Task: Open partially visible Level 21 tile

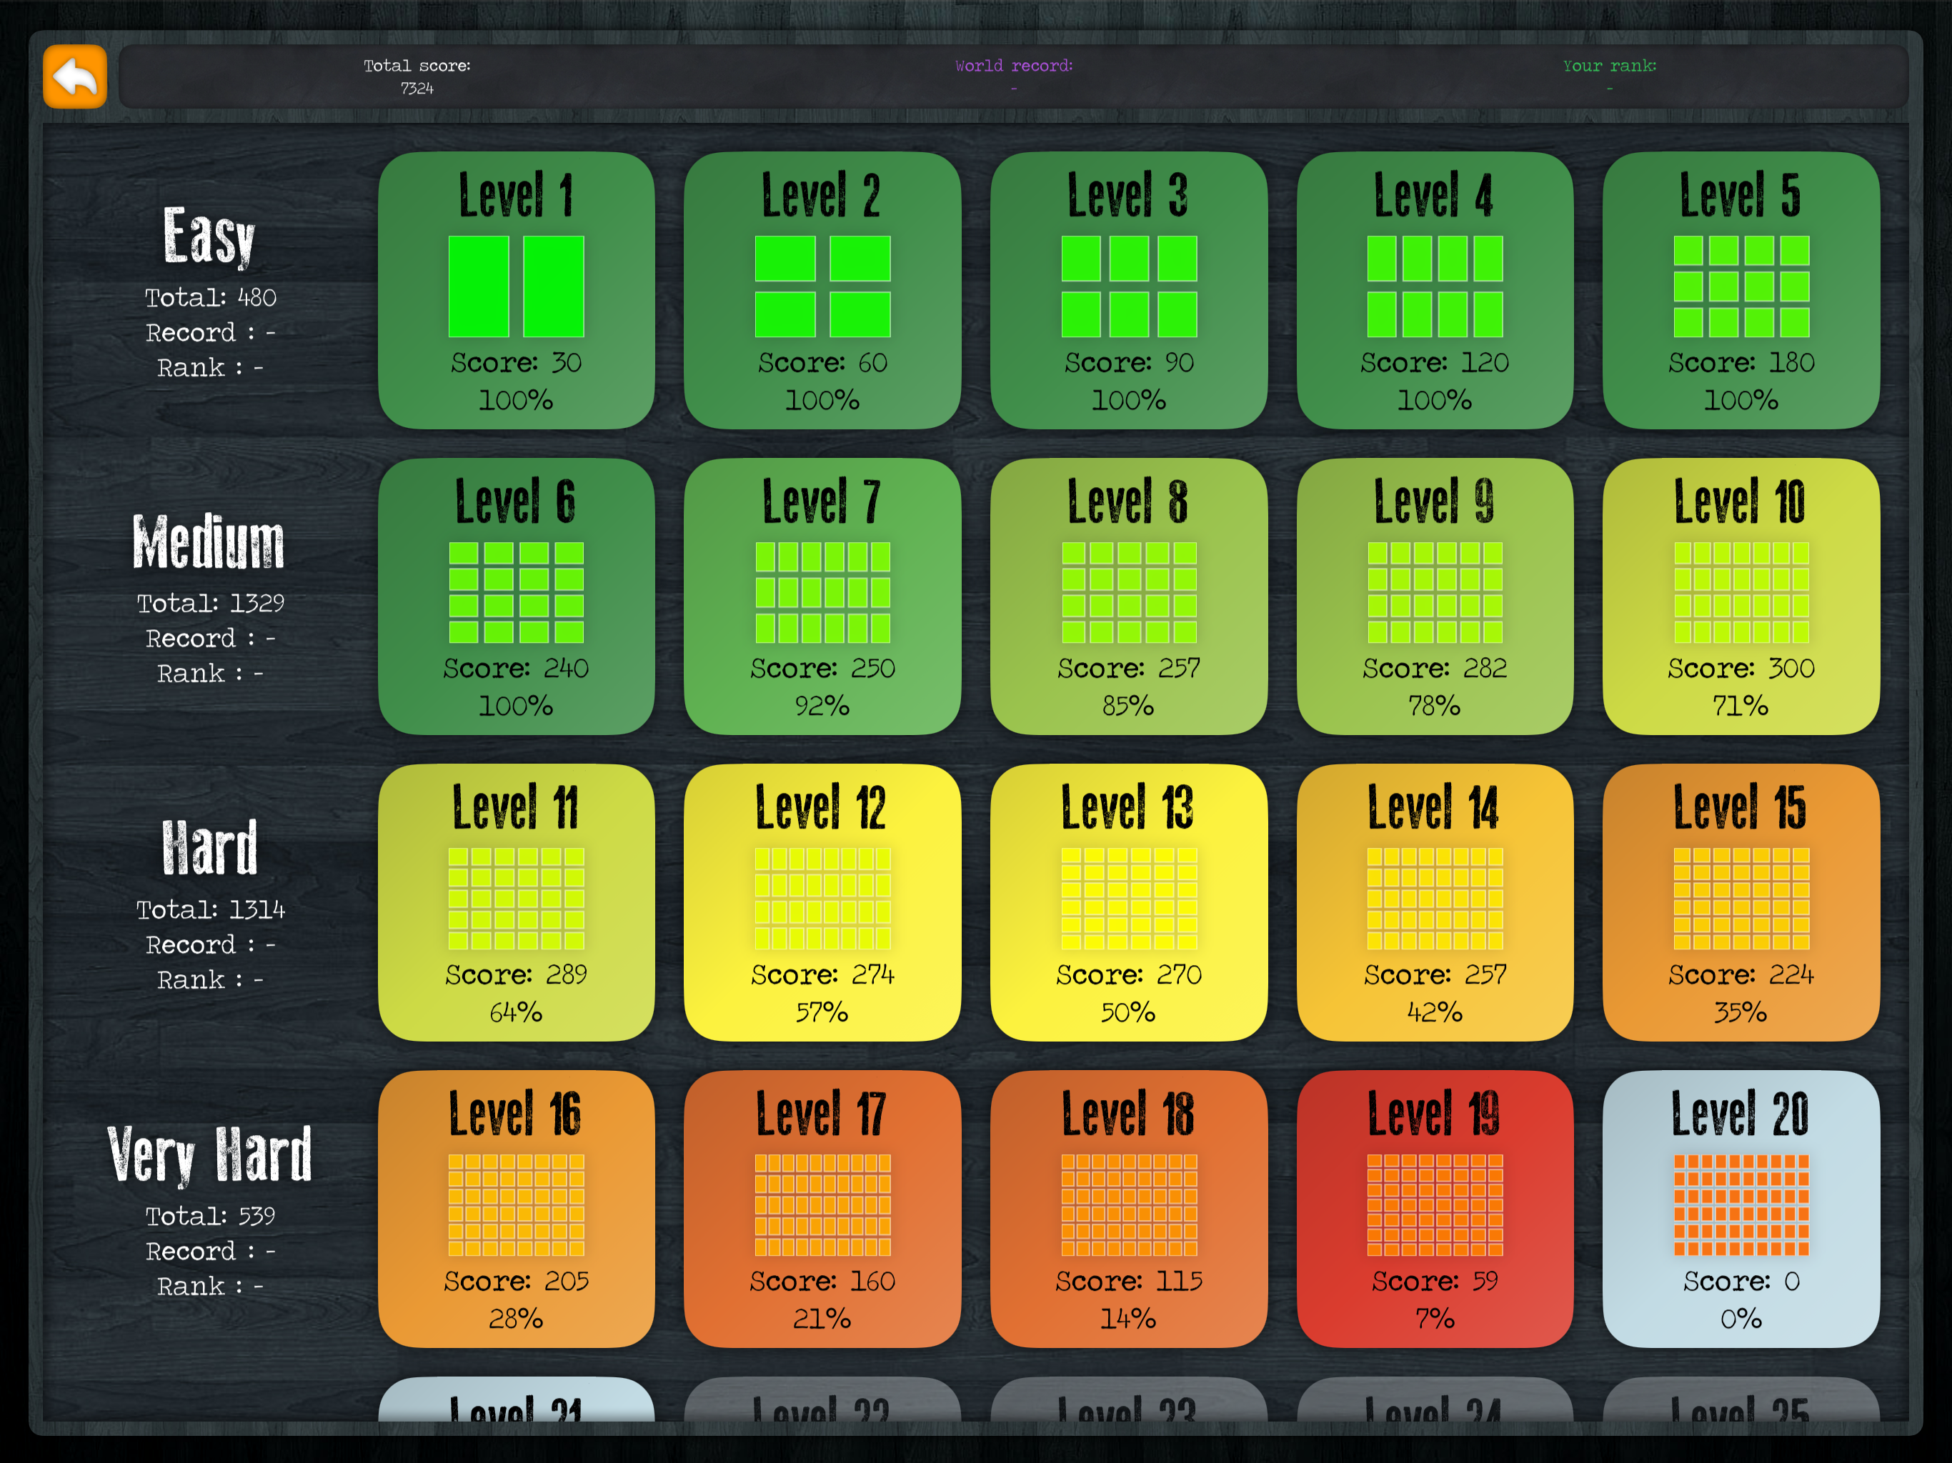Action: click(517, 1402)
